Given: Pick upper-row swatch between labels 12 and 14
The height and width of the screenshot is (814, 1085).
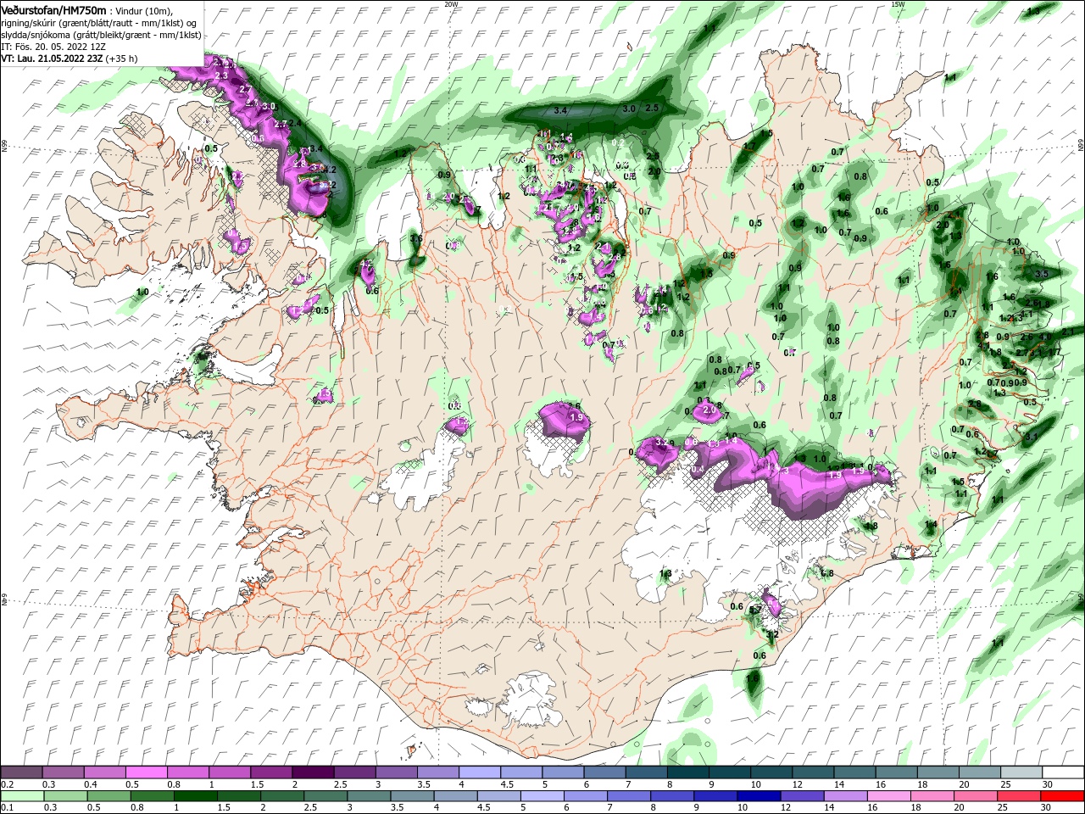Looking at the screenshot, I should click(x=811, y=772).
